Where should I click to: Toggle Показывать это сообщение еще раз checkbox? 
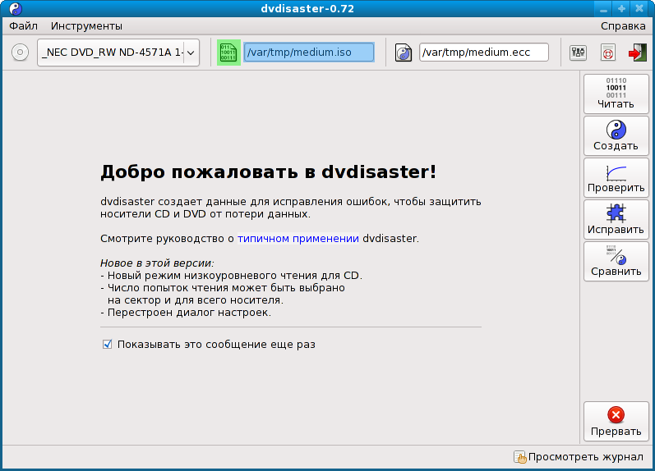tap(108, 344)
